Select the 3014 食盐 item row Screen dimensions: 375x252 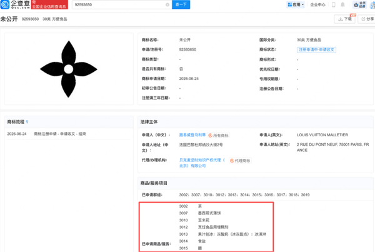[x=192, y=241]
